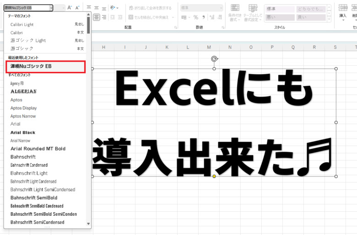Open the number format dropdown
Viewport: 357px width, 235px height.
click(221, 8)
